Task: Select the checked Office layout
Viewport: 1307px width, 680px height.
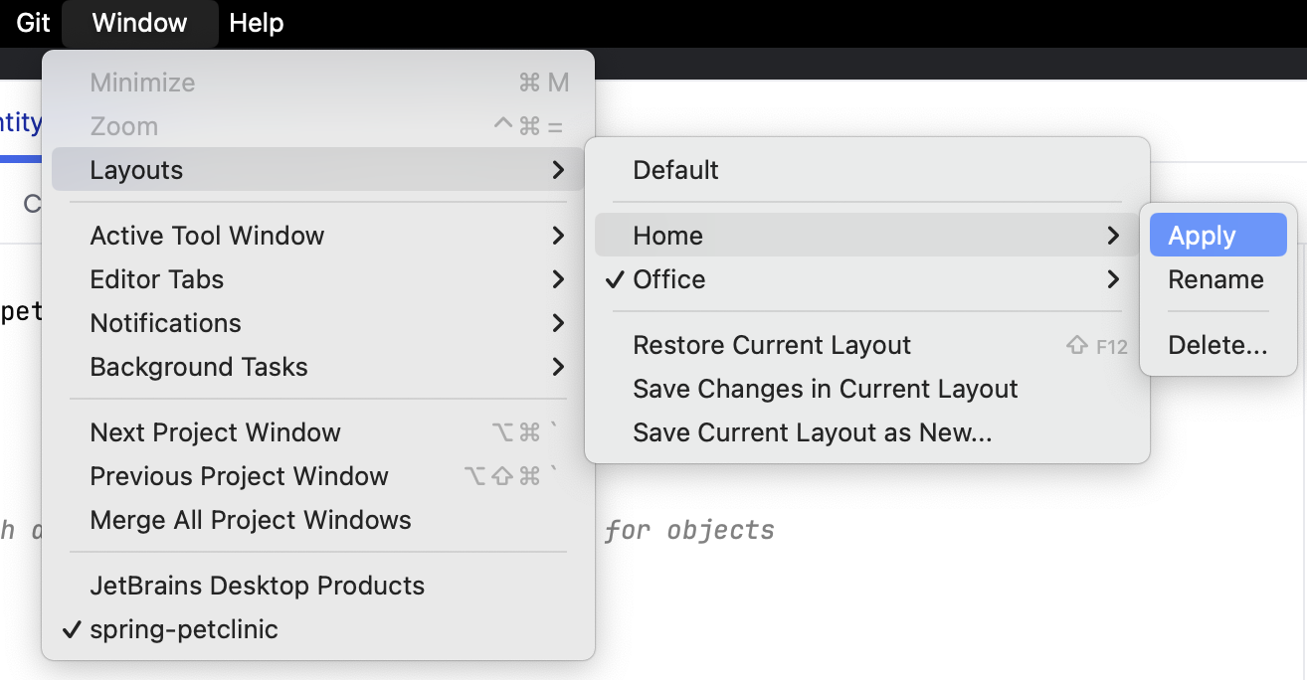Action: click(x=669, y=279)
